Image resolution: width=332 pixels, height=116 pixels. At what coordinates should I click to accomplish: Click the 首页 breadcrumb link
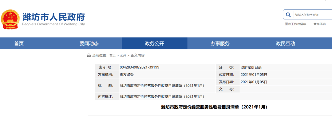click(113, 55)
